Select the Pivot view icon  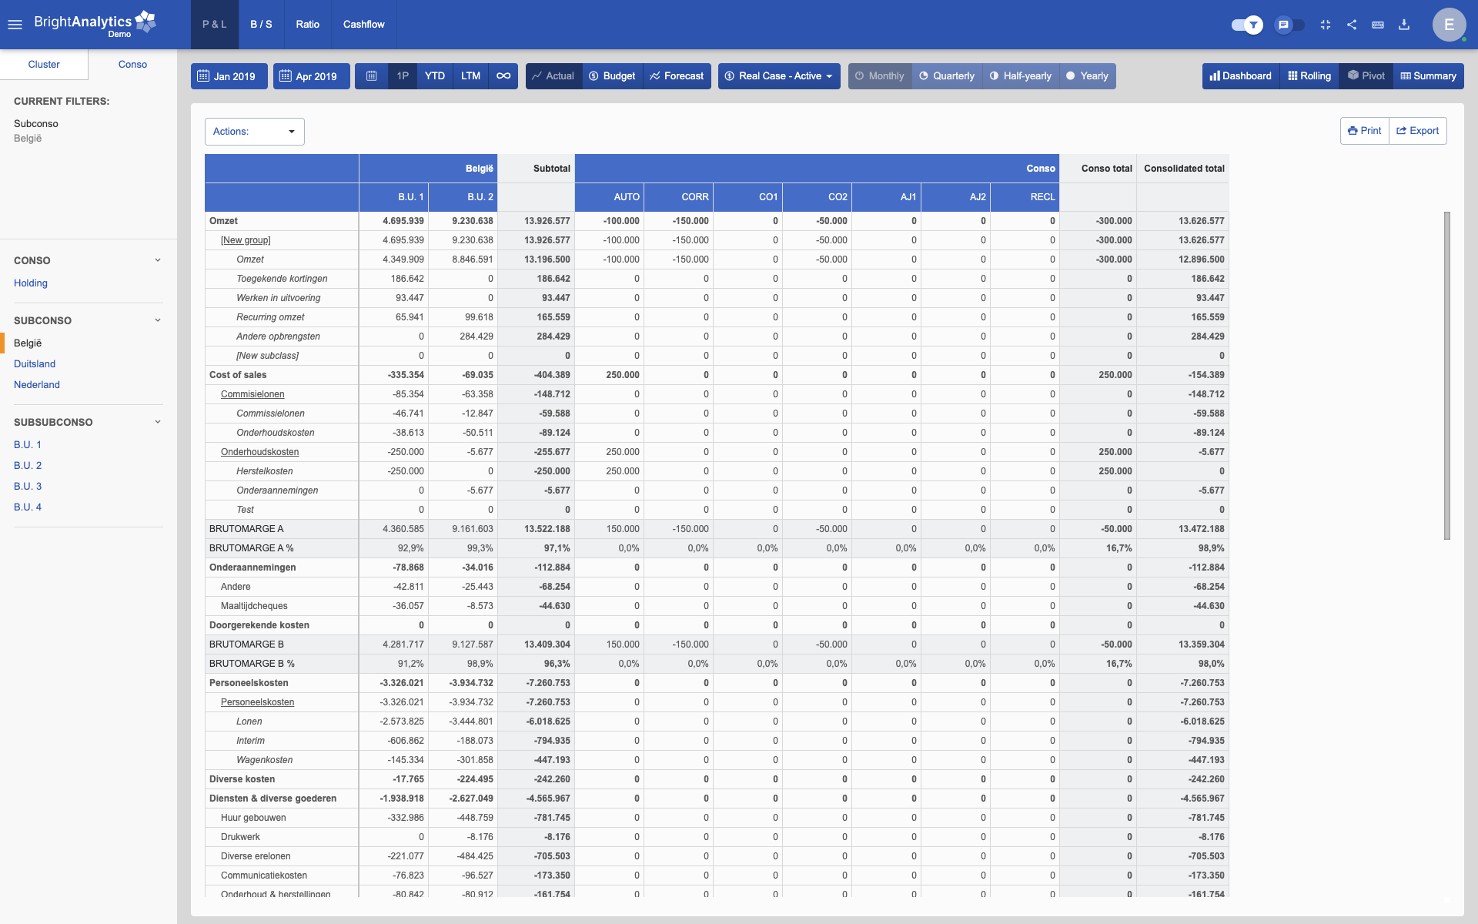(x=1365, y=76)
